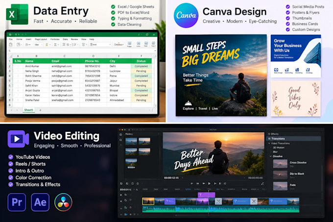Click the Lucknow city cell
The image size is (333, 222).
[119, 71]
